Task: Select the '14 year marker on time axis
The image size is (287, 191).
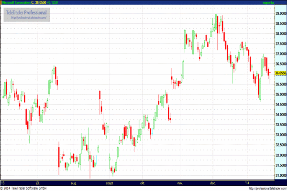Action: [x=247, y=183]
